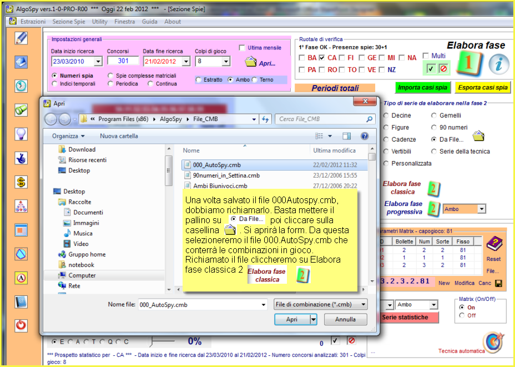The width and height of the screenshot is (515, 367).
Task: Click the light bulb icon in the sidebar
Action: pyautogui.click(x=21, y=134)
